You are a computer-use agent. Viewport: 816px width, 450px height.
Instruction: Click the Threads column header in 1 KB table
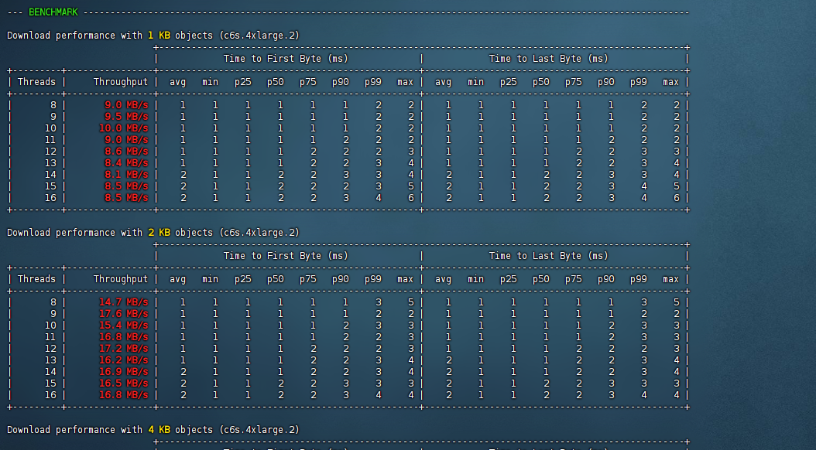pos(36,82)
